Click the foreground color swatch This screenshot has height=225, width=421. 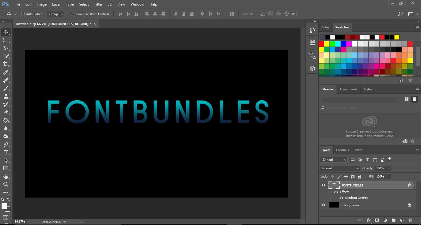(4, 206)
